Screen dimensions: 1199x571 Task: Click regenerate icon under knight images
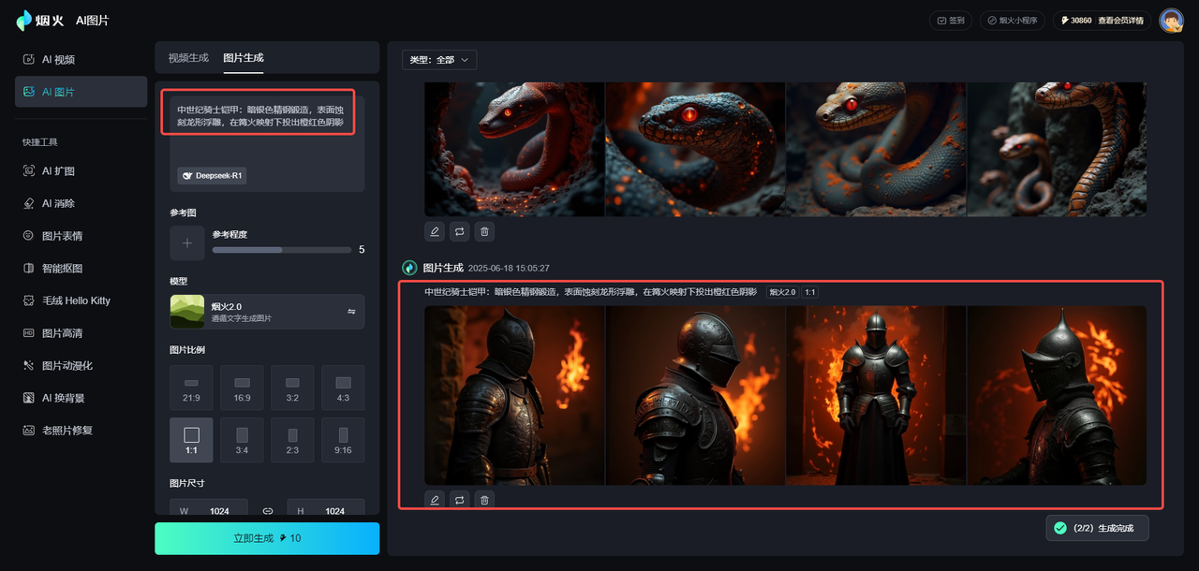click(459, 500)
